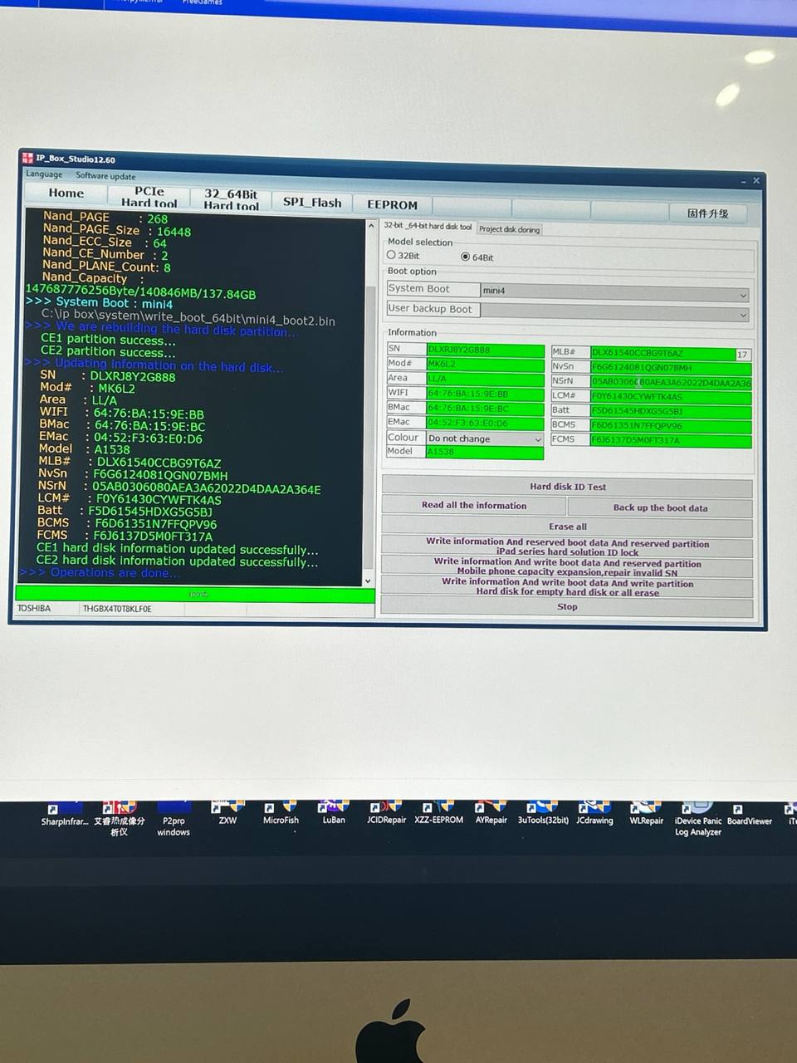Screen dimensions: 797x1063
Task: Open the Project disk cloning subtab
Action: [x=509, y=229]
